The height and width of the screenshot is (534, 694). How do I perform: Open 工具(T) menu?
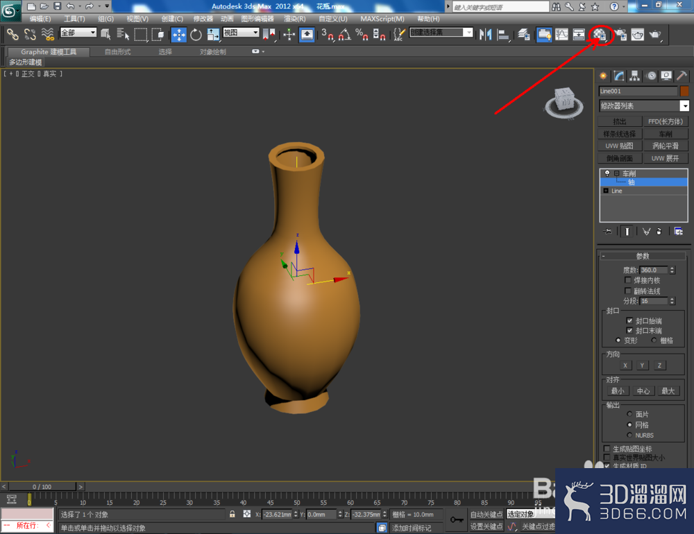pos(74,19)
